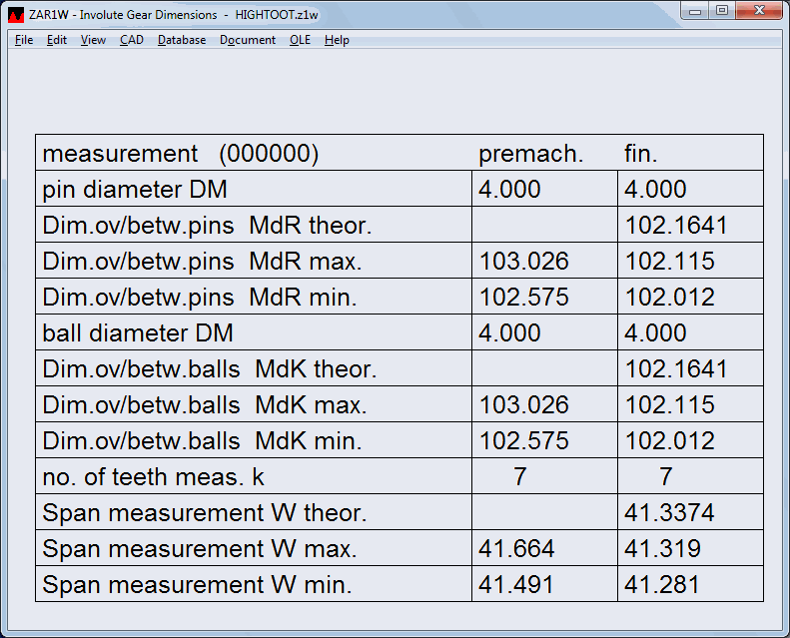Open the Help menu

tap(337, 40)
